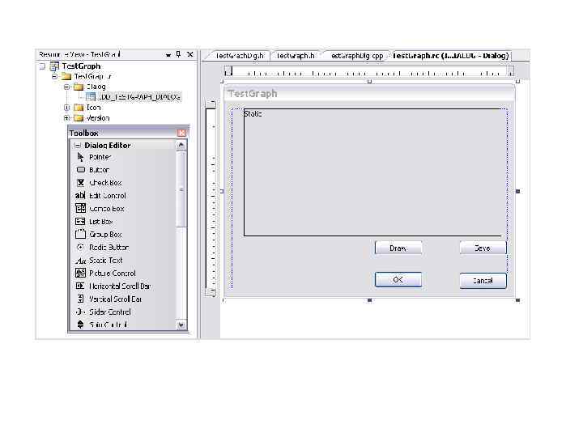Image resolution: width=583 pixels, height=437 pixels.
Task: Choose the Check Box control icon
Action: 80,182
